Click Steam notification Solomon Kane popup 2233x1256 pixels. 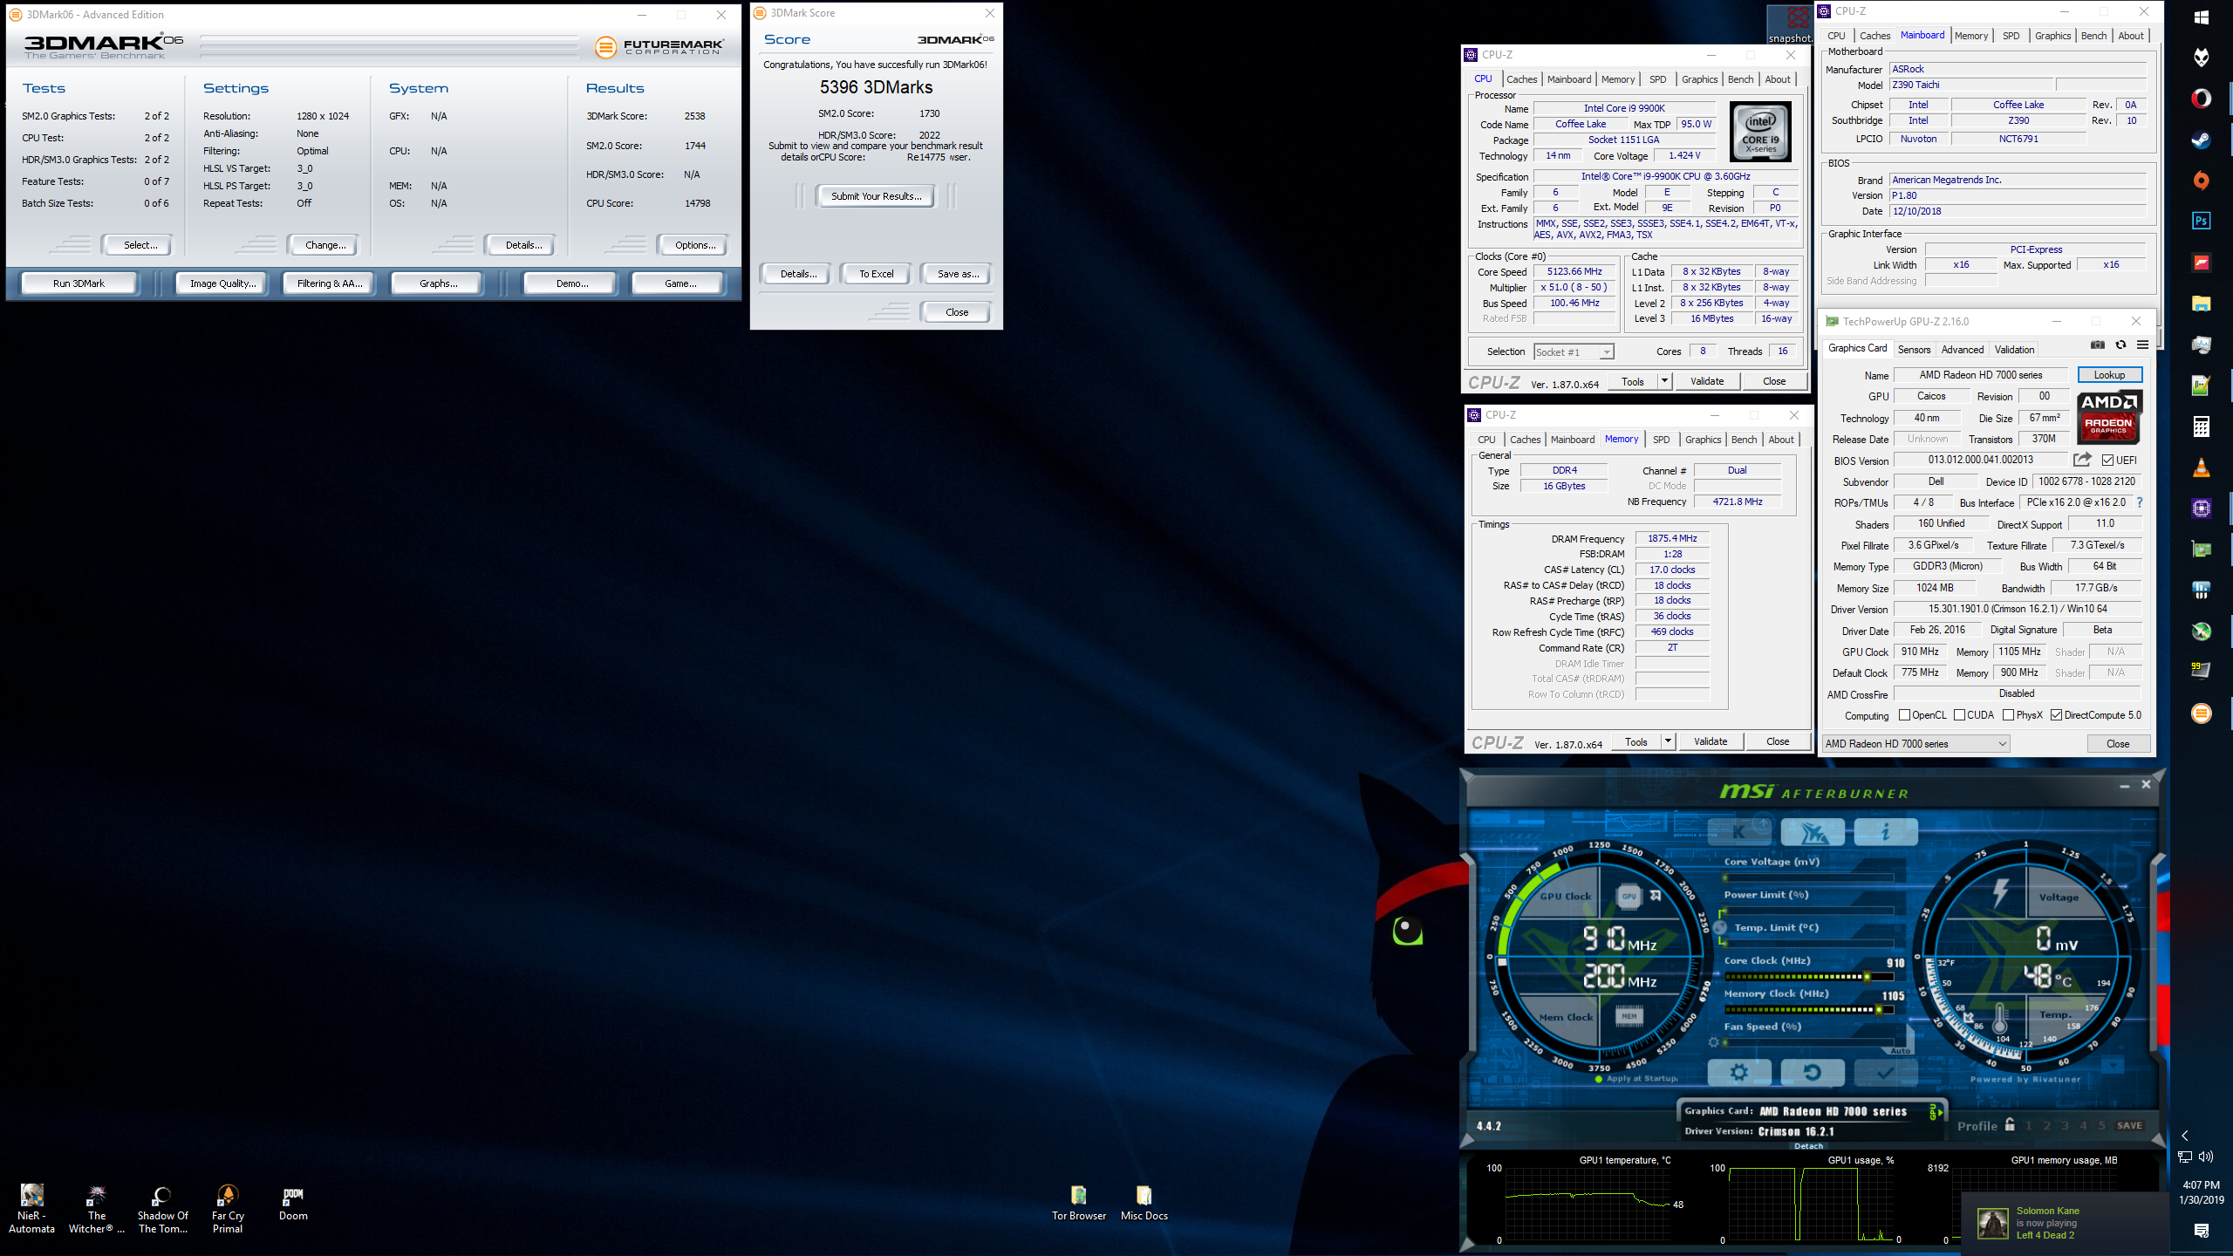[2064, 1223]
